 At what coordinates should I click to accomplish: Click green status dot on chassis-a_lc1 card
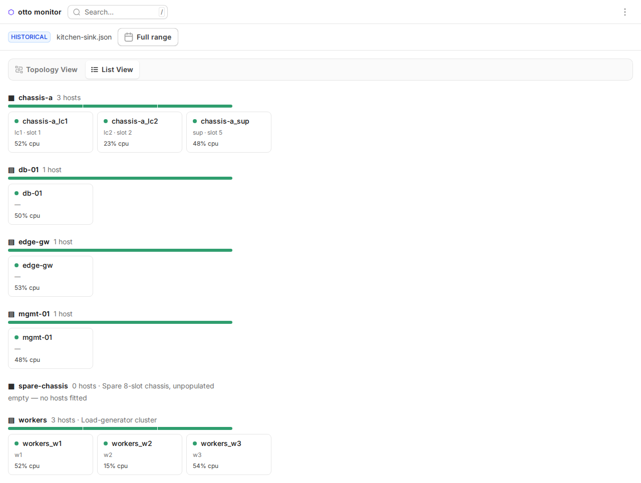point(17,121)
